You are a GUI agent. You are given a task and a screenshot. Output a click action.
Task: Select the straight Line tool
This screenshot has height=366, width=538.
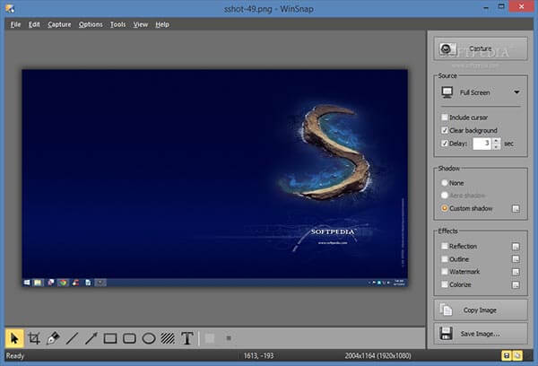[72, 338]
